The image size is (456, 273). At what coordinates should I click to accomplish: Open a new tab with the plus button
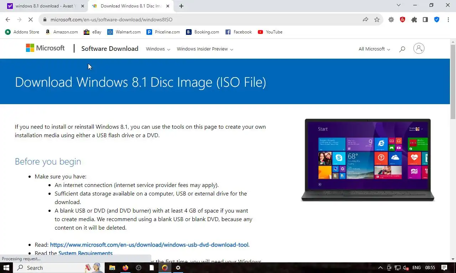click(181, 6)
